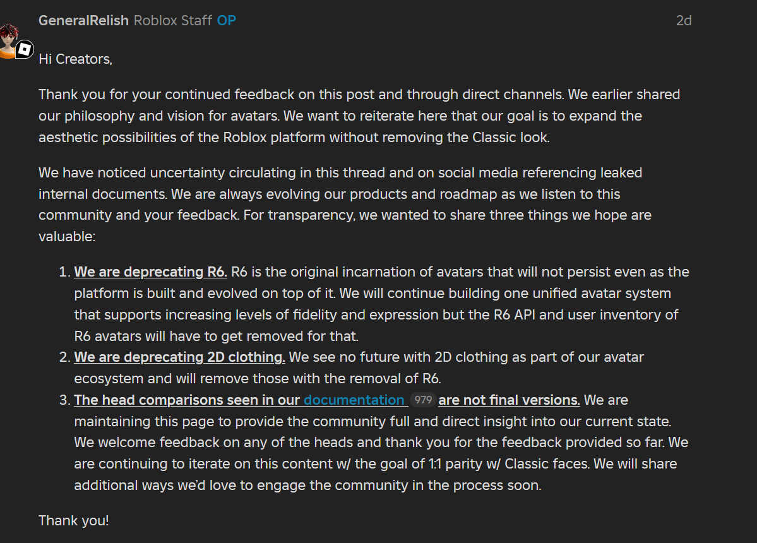Click the Roblox Staff user title
The width and height of the screenshot is (757, 543).
point(172,20)
